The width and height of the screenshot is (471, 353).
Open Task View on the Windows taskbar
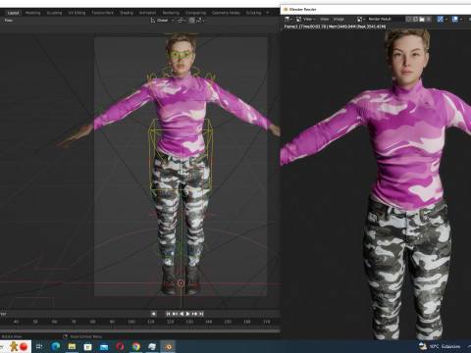pos(39,346)
